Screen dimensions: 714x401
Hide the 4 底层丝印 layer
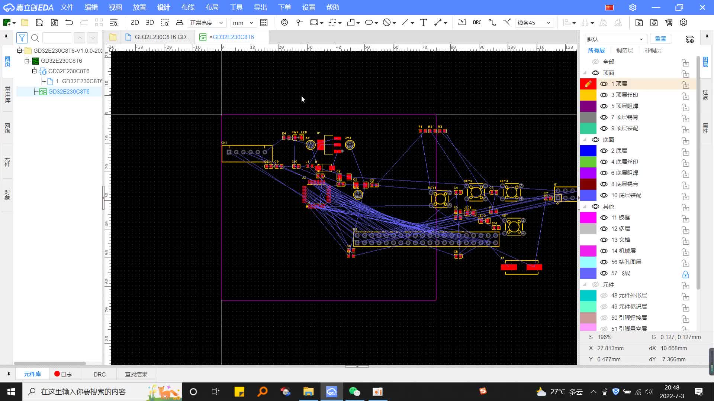click(604, 162)
